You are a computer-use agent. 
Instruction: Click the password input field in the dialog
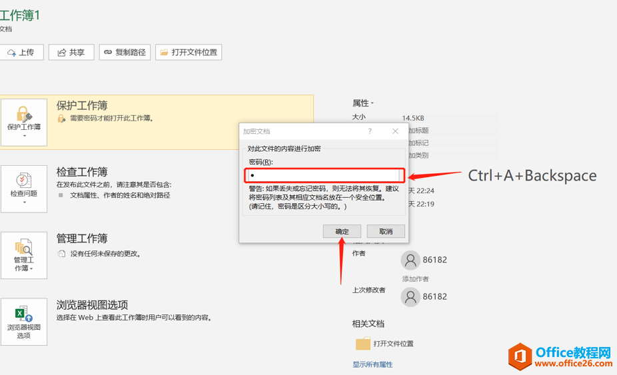(324, 175)
